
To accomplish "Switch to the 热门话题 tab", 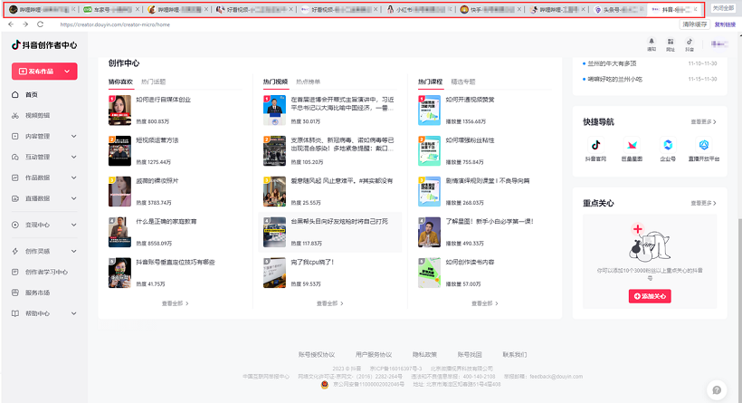I will coord(153,82).
